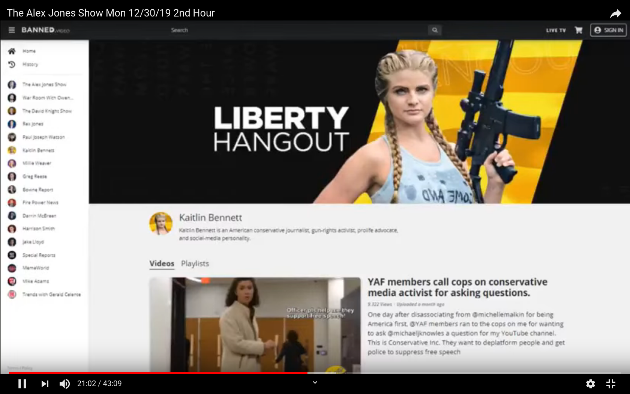Click 'Special Reports' sidebar text
Image resolution: width=630 pixels, height=394 pixels.
click(39, 255)
